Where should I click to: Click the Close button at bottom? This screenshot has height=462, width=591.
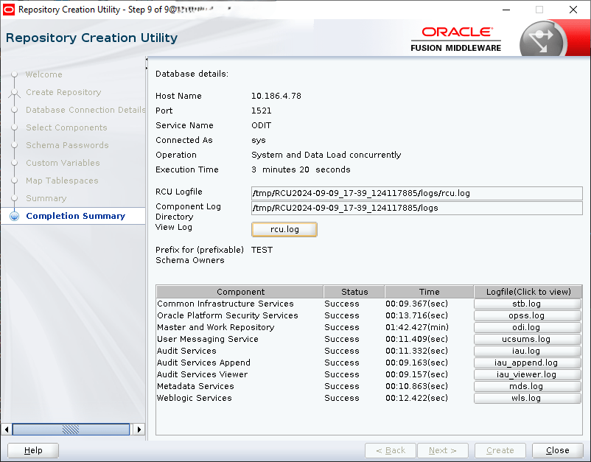click(557, 450)
